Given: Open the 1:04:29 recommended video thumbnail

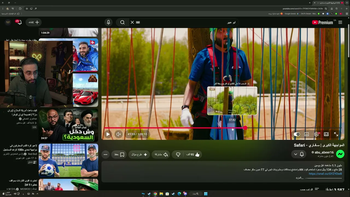Looking at the screenshot, I should click(68, 32).
